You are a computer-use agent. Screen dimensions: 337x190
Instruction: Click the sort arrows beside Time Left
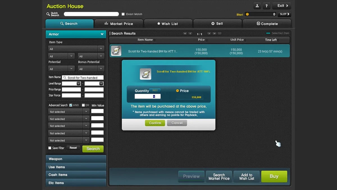(279, 40)
